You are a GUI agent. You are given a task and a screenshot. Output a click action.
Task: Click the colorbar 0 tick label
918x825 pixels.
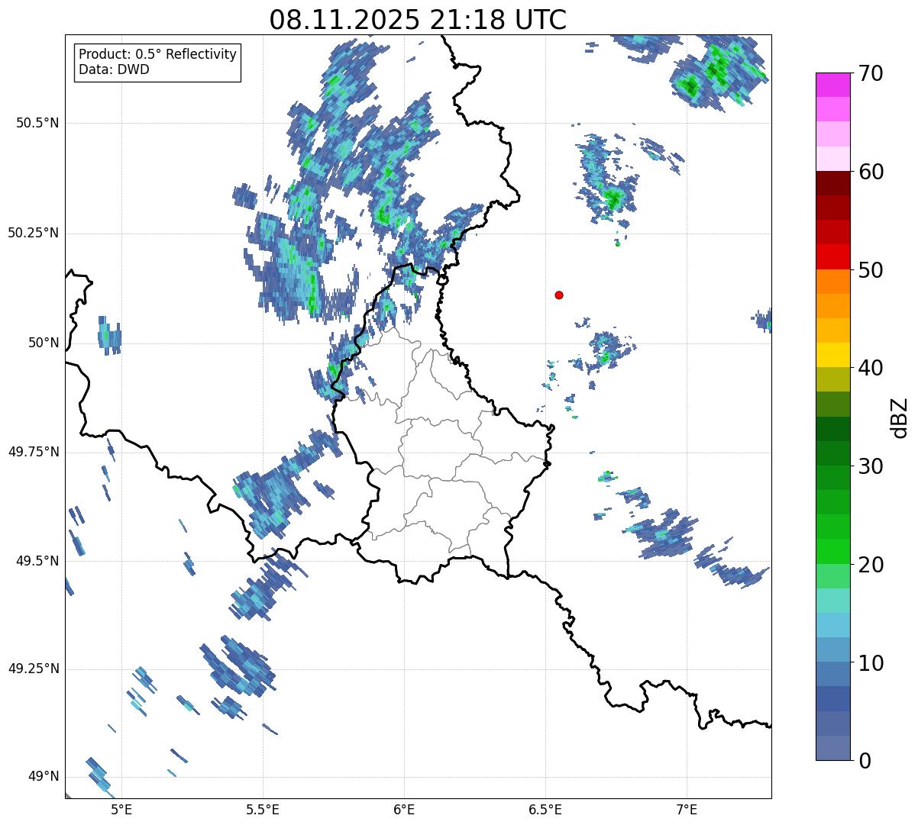[x=863, y=760]
